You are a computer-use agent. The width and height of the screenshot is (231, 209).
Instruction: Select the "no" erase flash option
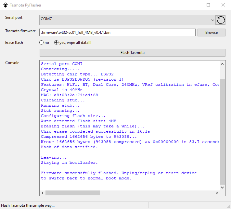point(42,43)
